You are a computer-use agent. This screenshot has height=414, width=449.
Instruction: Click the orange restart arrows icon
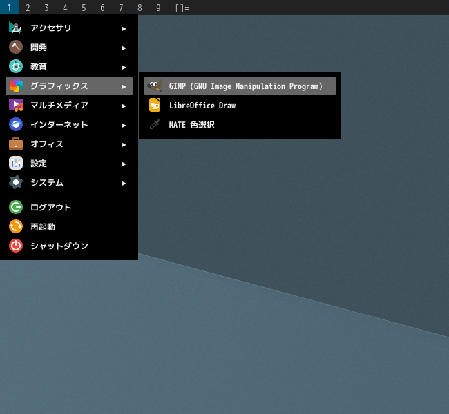16,226
